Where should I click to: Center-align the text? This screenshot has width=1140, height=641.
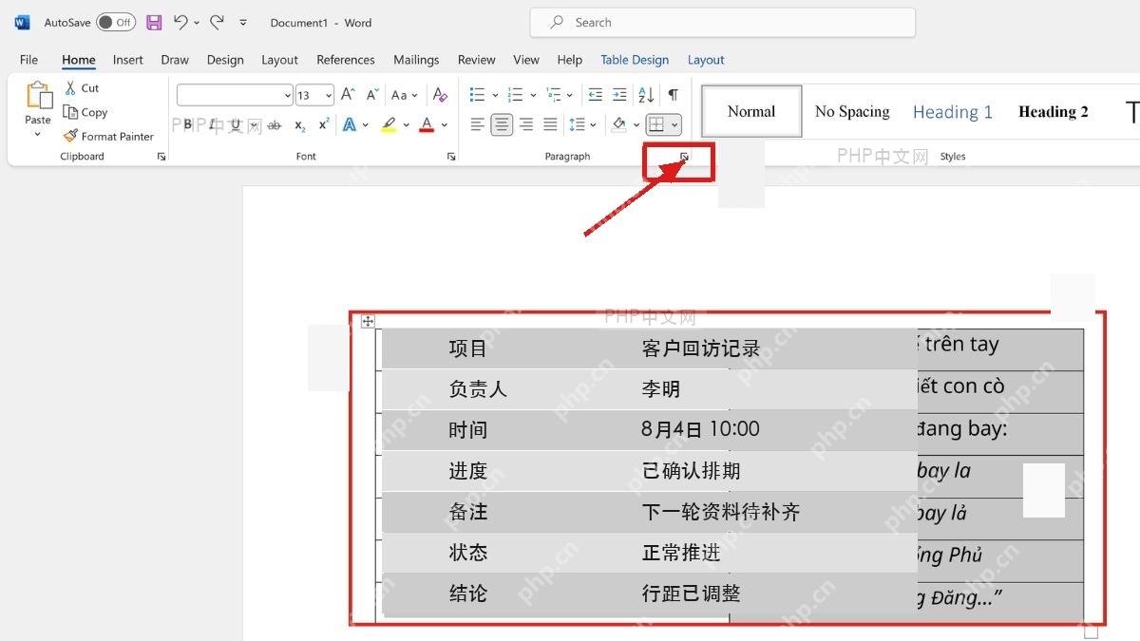click(x=502, y=124)
